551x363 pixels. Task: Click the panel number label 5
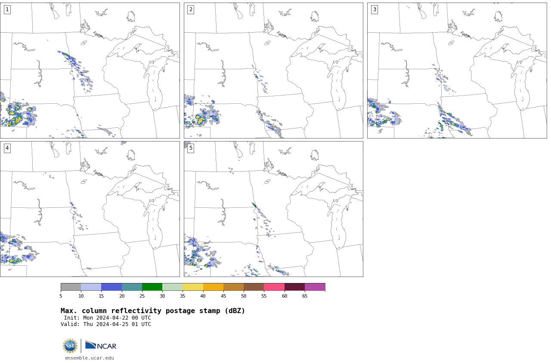[x=191, y=148]
